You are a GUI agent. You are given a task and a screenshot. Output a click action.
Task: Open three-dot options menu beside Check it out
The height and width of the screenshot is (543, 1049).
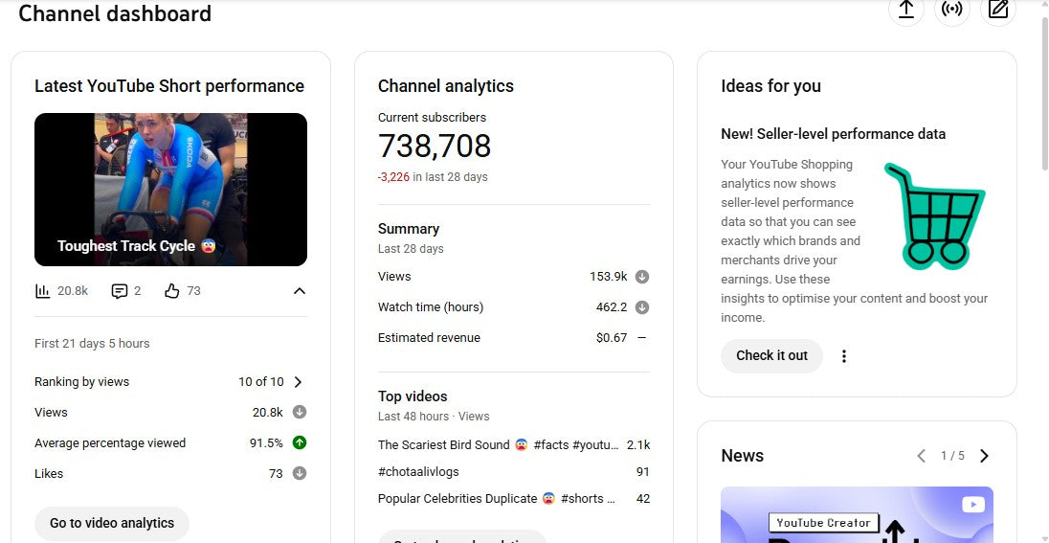844,356
